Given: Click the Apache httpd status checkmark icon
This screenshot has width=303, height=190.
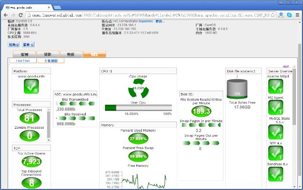Looking at the screenshot, I should click(x=275, y=86).
